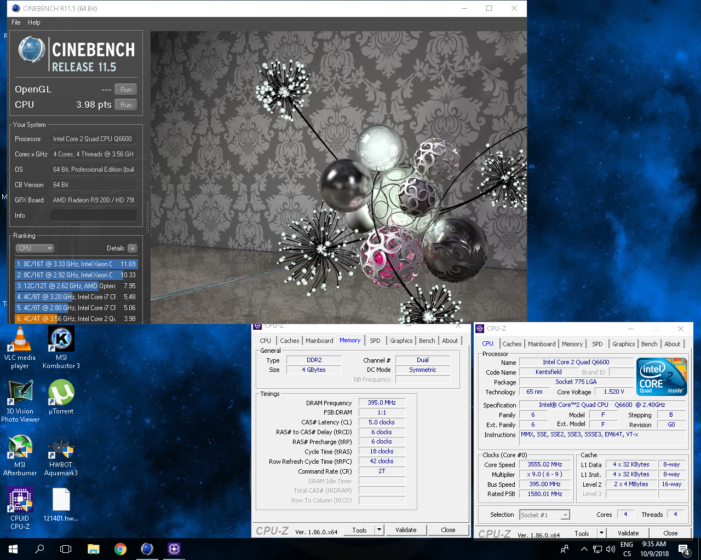Switch to Cinebench in the taskbar
This screenshot has width=701, height=560.
coord(147,549)
